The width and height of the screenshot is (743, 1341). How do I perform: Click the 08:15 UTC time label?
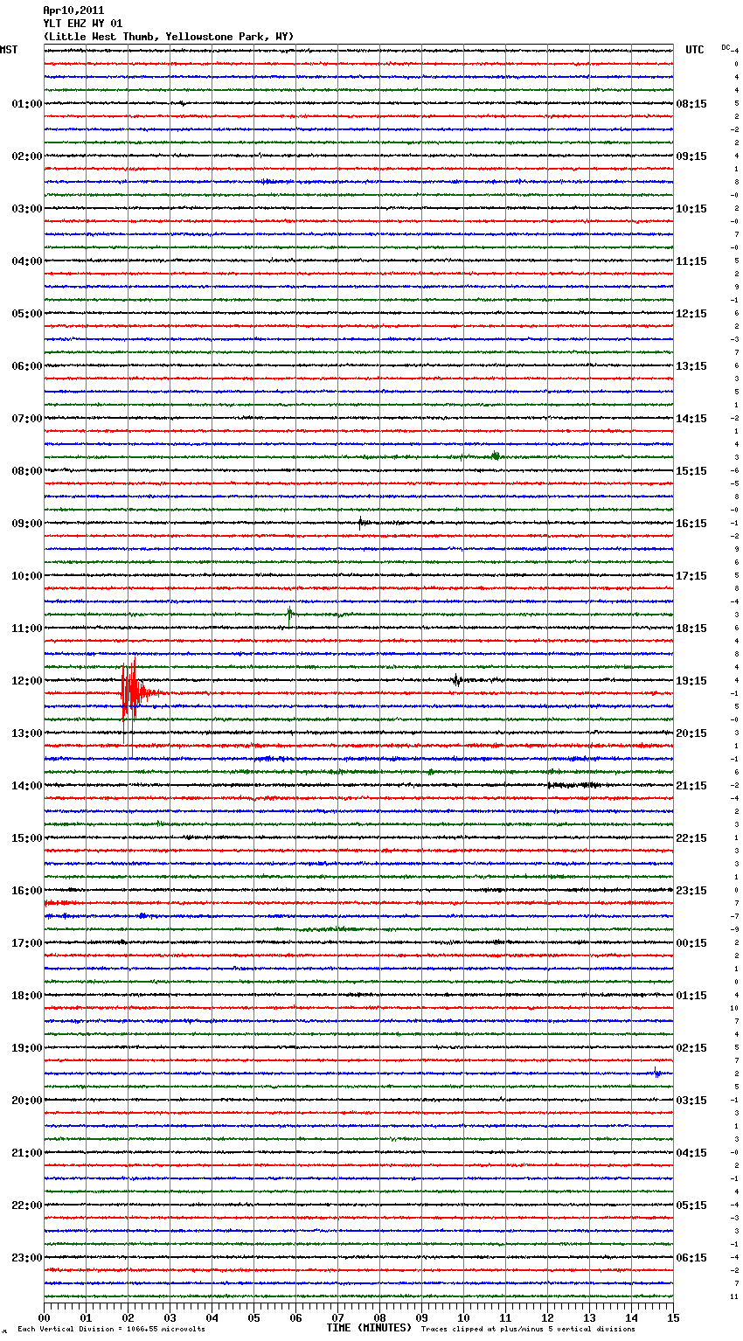coord(691,104)
